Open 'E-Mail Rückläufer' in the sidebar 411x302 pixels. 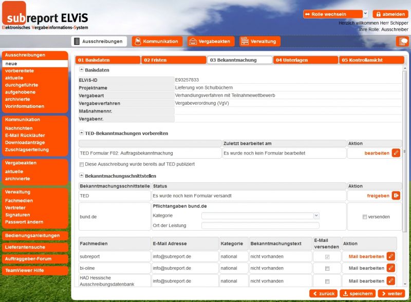pyautogui.click(x=25, y=135)
